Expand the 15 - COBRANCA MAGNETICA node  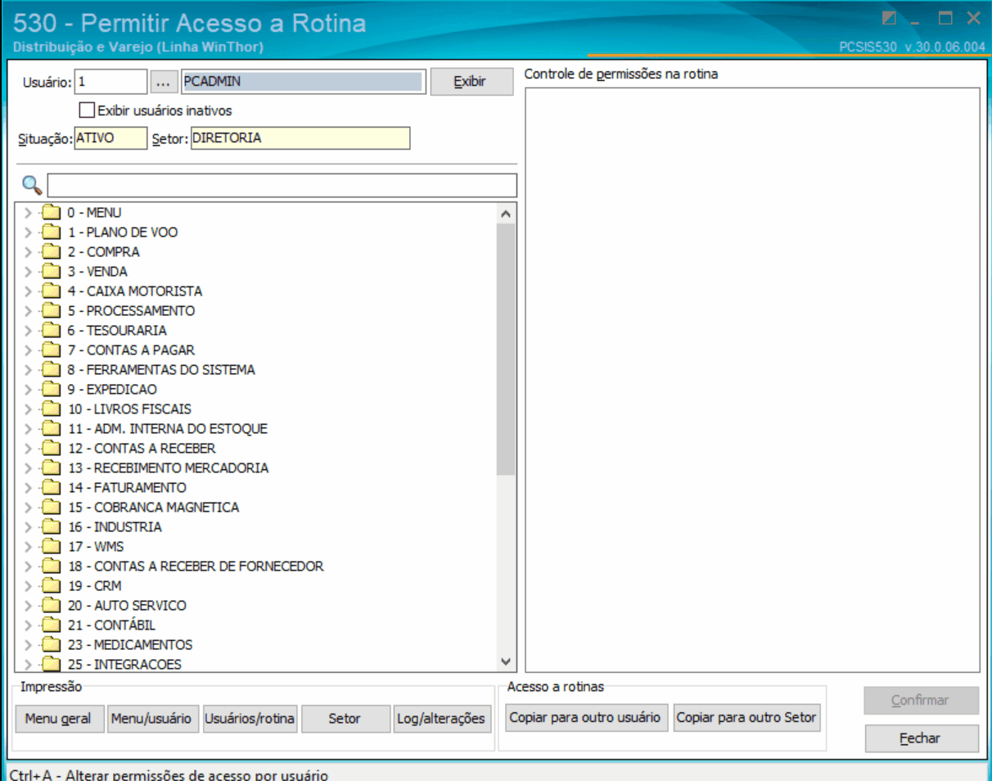29,508
